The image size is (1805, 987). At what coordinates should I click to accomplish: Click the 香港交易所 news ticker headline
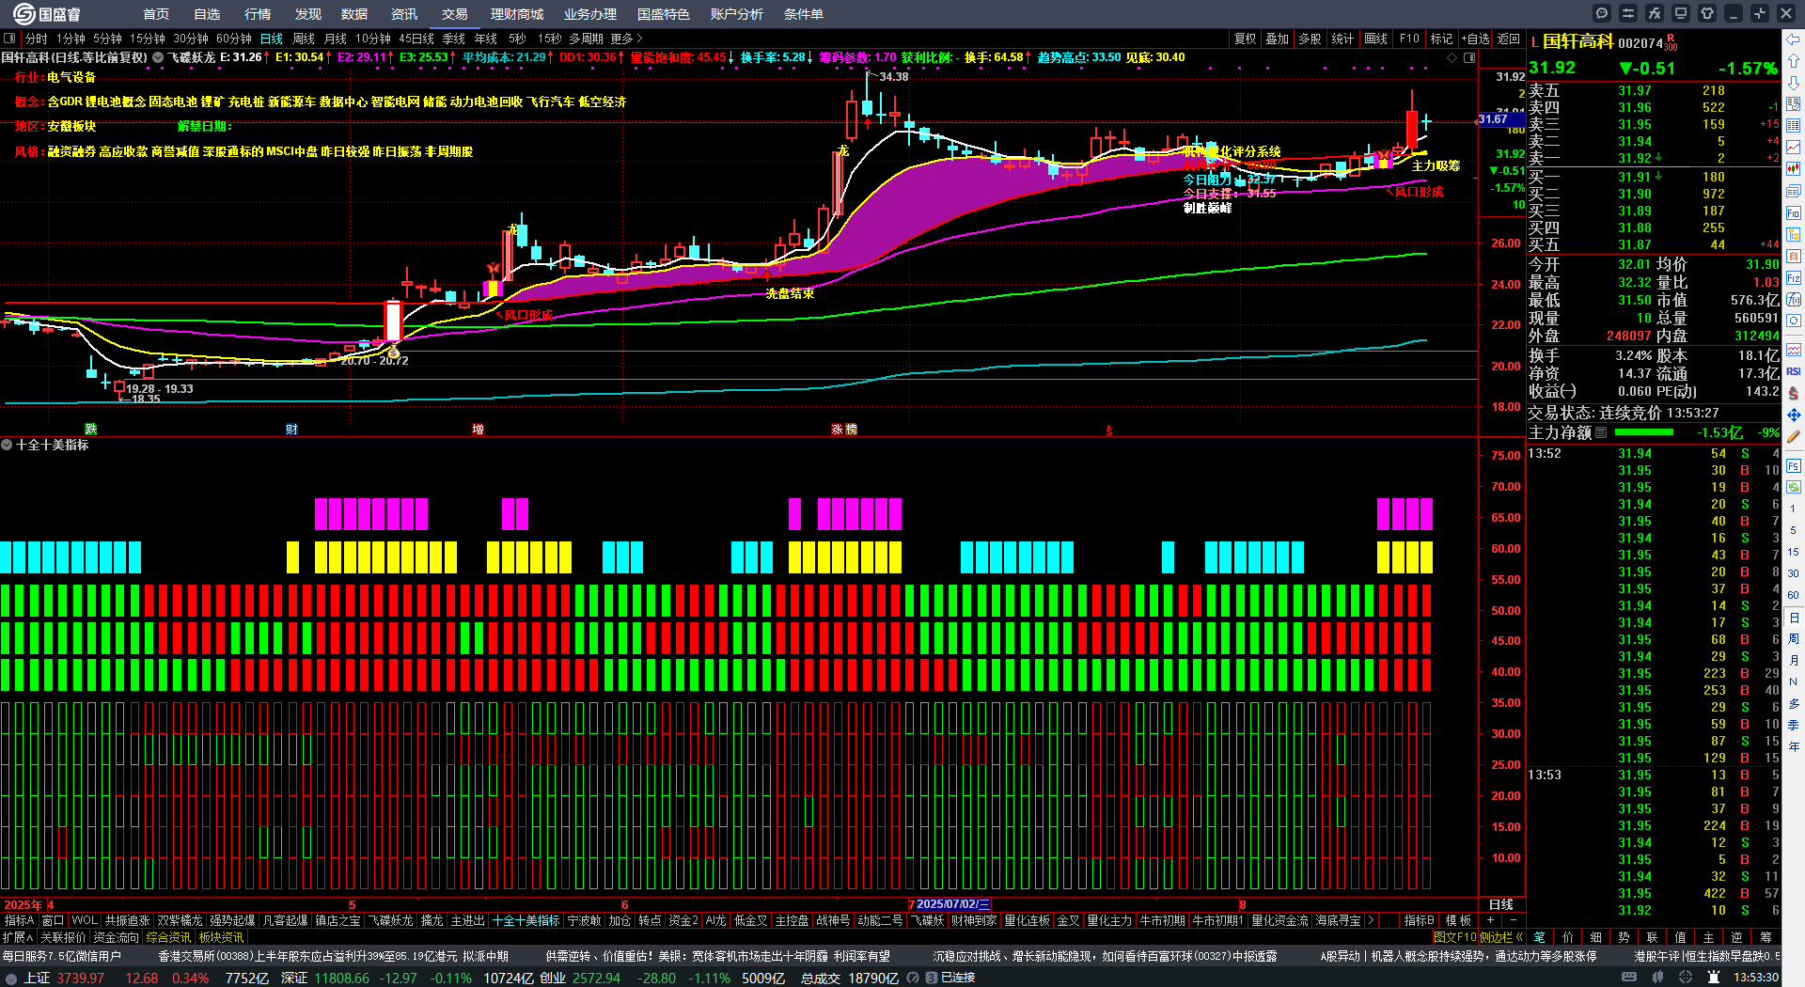coord(333,956)
